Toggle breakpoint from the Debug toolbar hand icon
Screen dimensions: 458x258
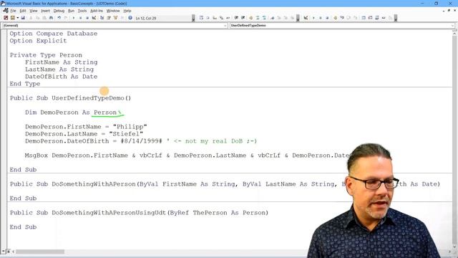pos(335,18)
